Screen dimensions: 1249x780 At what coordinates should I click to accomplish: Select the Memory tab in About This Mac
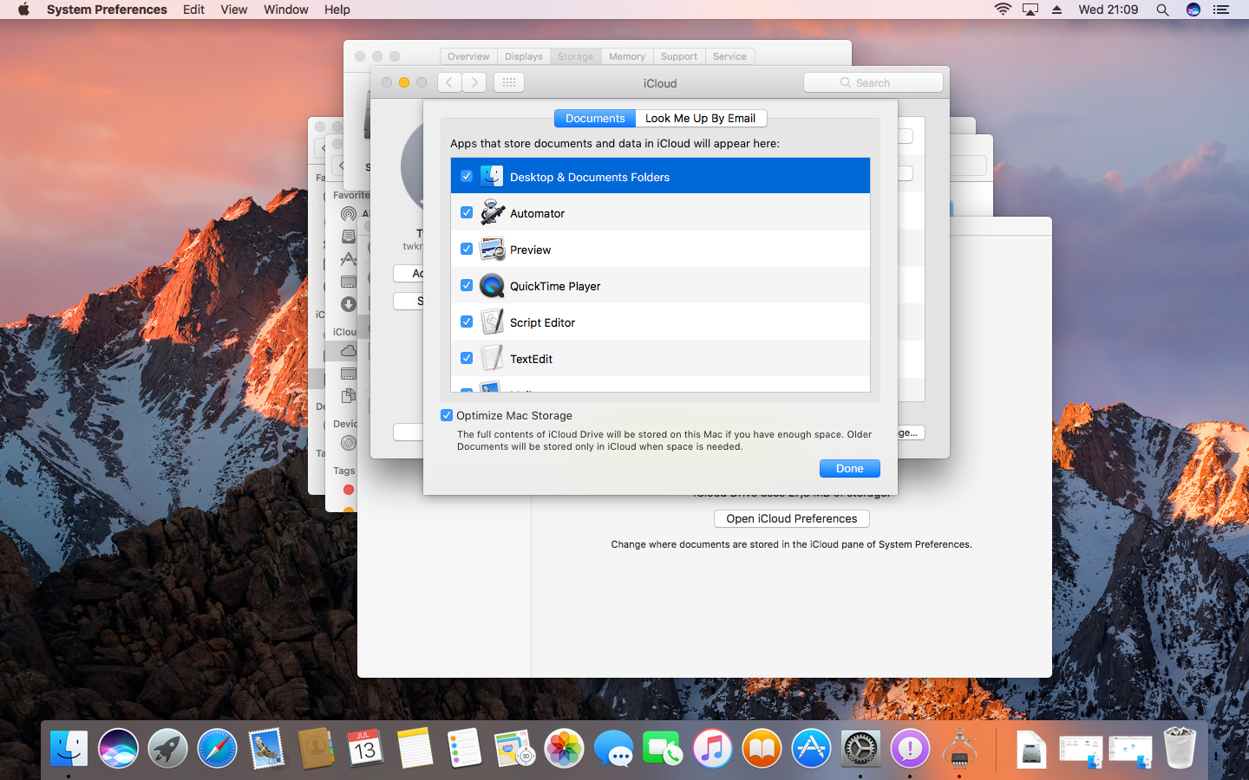[x=627, y=56]
